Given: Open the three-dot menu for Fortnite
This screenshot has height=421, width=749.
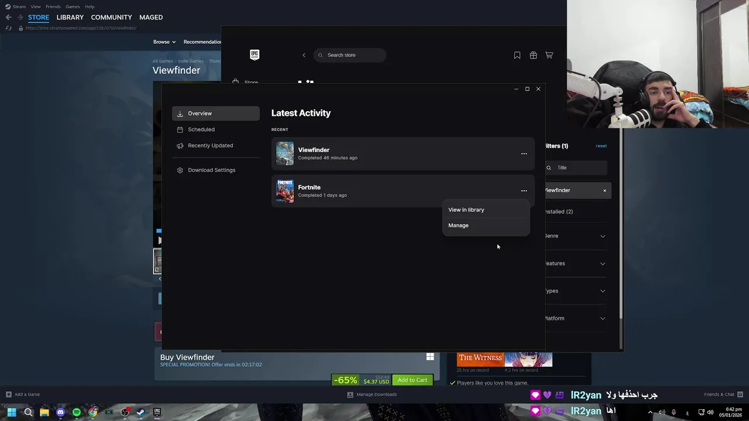Looking at the screenshot, I should tap(524, 191).
